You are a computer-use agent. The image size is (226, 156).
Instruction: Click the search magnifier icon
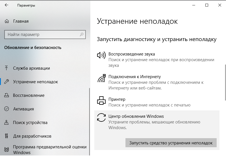click(82, 35)
